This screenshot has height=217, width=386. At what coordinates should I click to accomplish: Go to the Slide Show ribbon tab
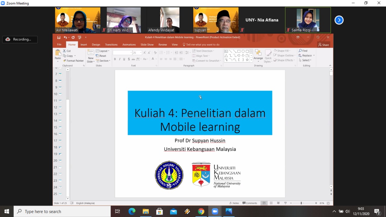(147, 45)
